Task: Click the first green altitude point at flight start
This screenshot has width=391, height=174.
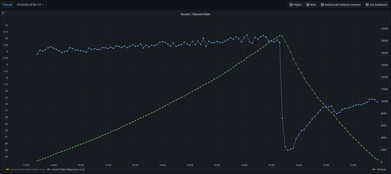Action: pos(37,161)
